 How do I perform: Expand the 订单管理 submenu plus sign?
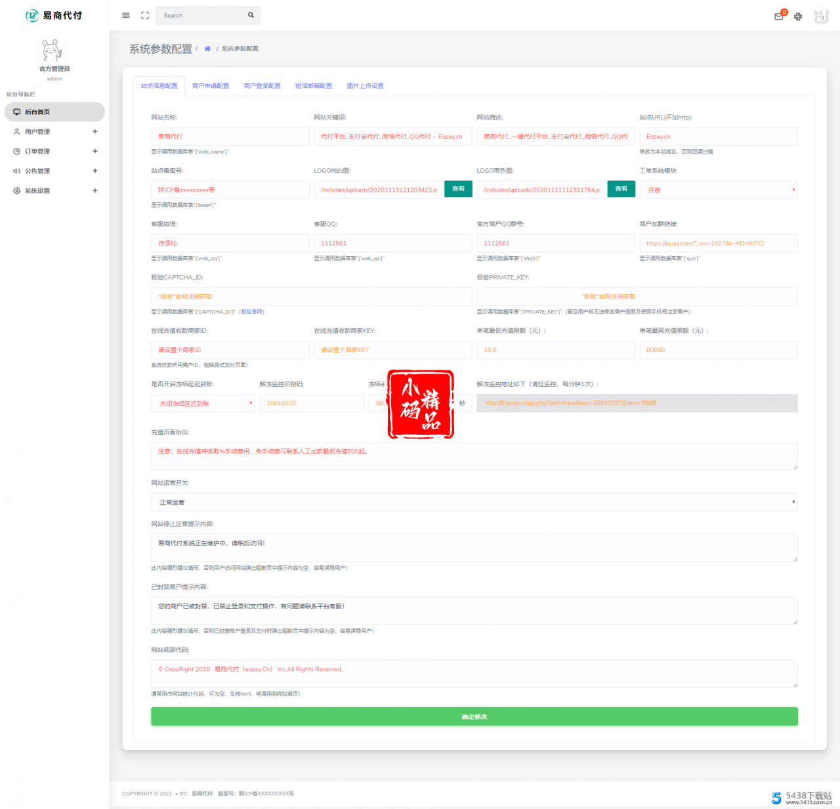[x=95, y=152]
